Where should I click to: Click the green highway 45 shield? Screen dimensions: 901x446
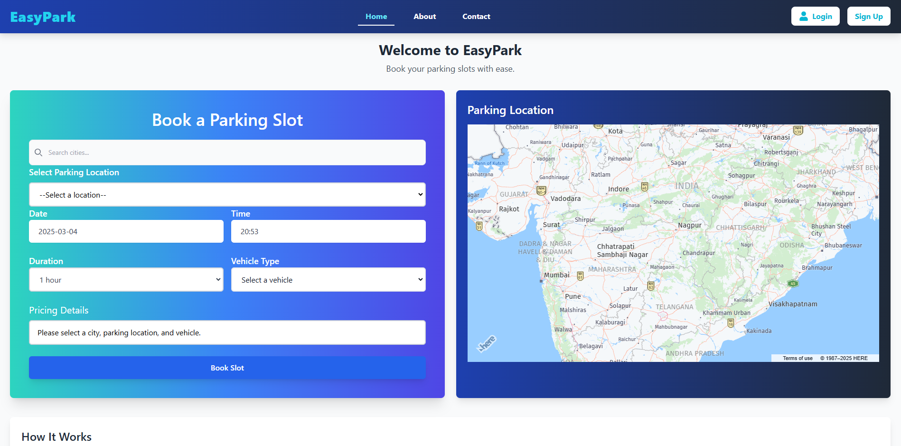coord(793,284)
